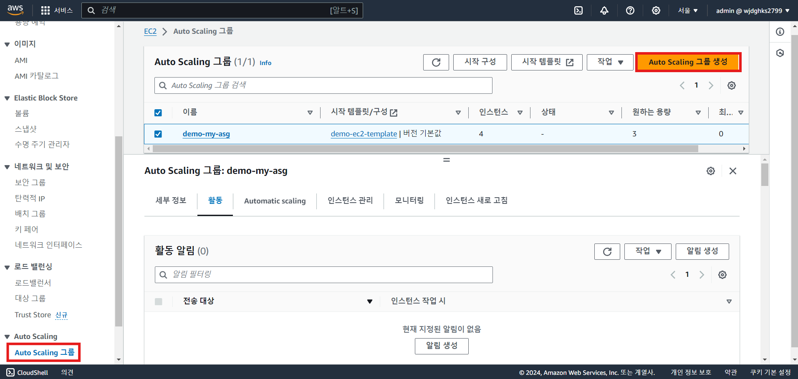Go to next page of Auto Scaling groups
The width and height of the screenshot is (798, 379).
point(711,85)
